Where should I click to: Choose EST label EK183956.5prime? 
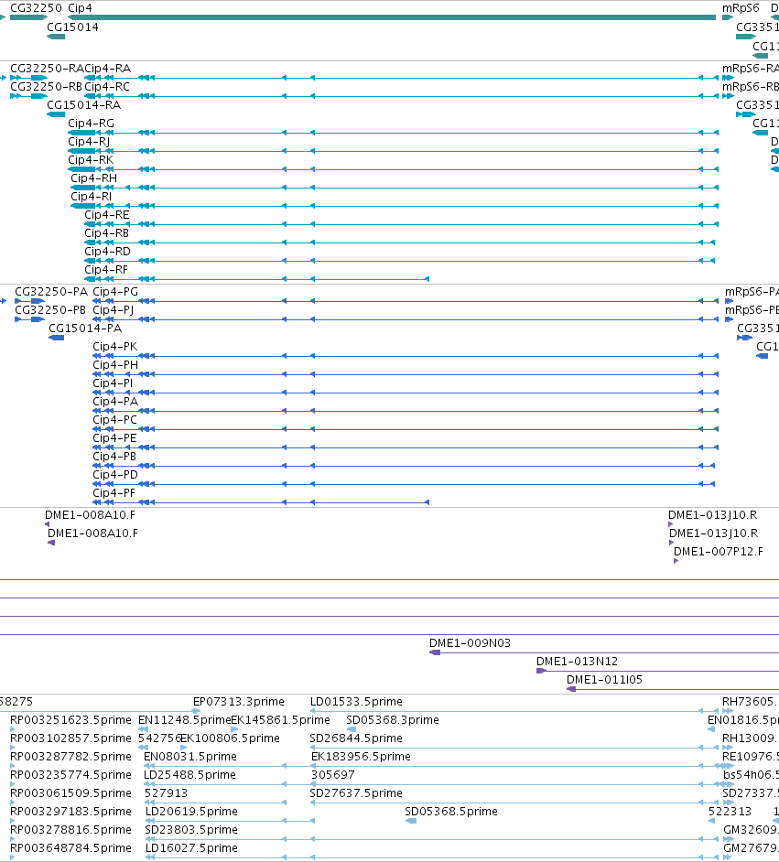tap(362, 757)
